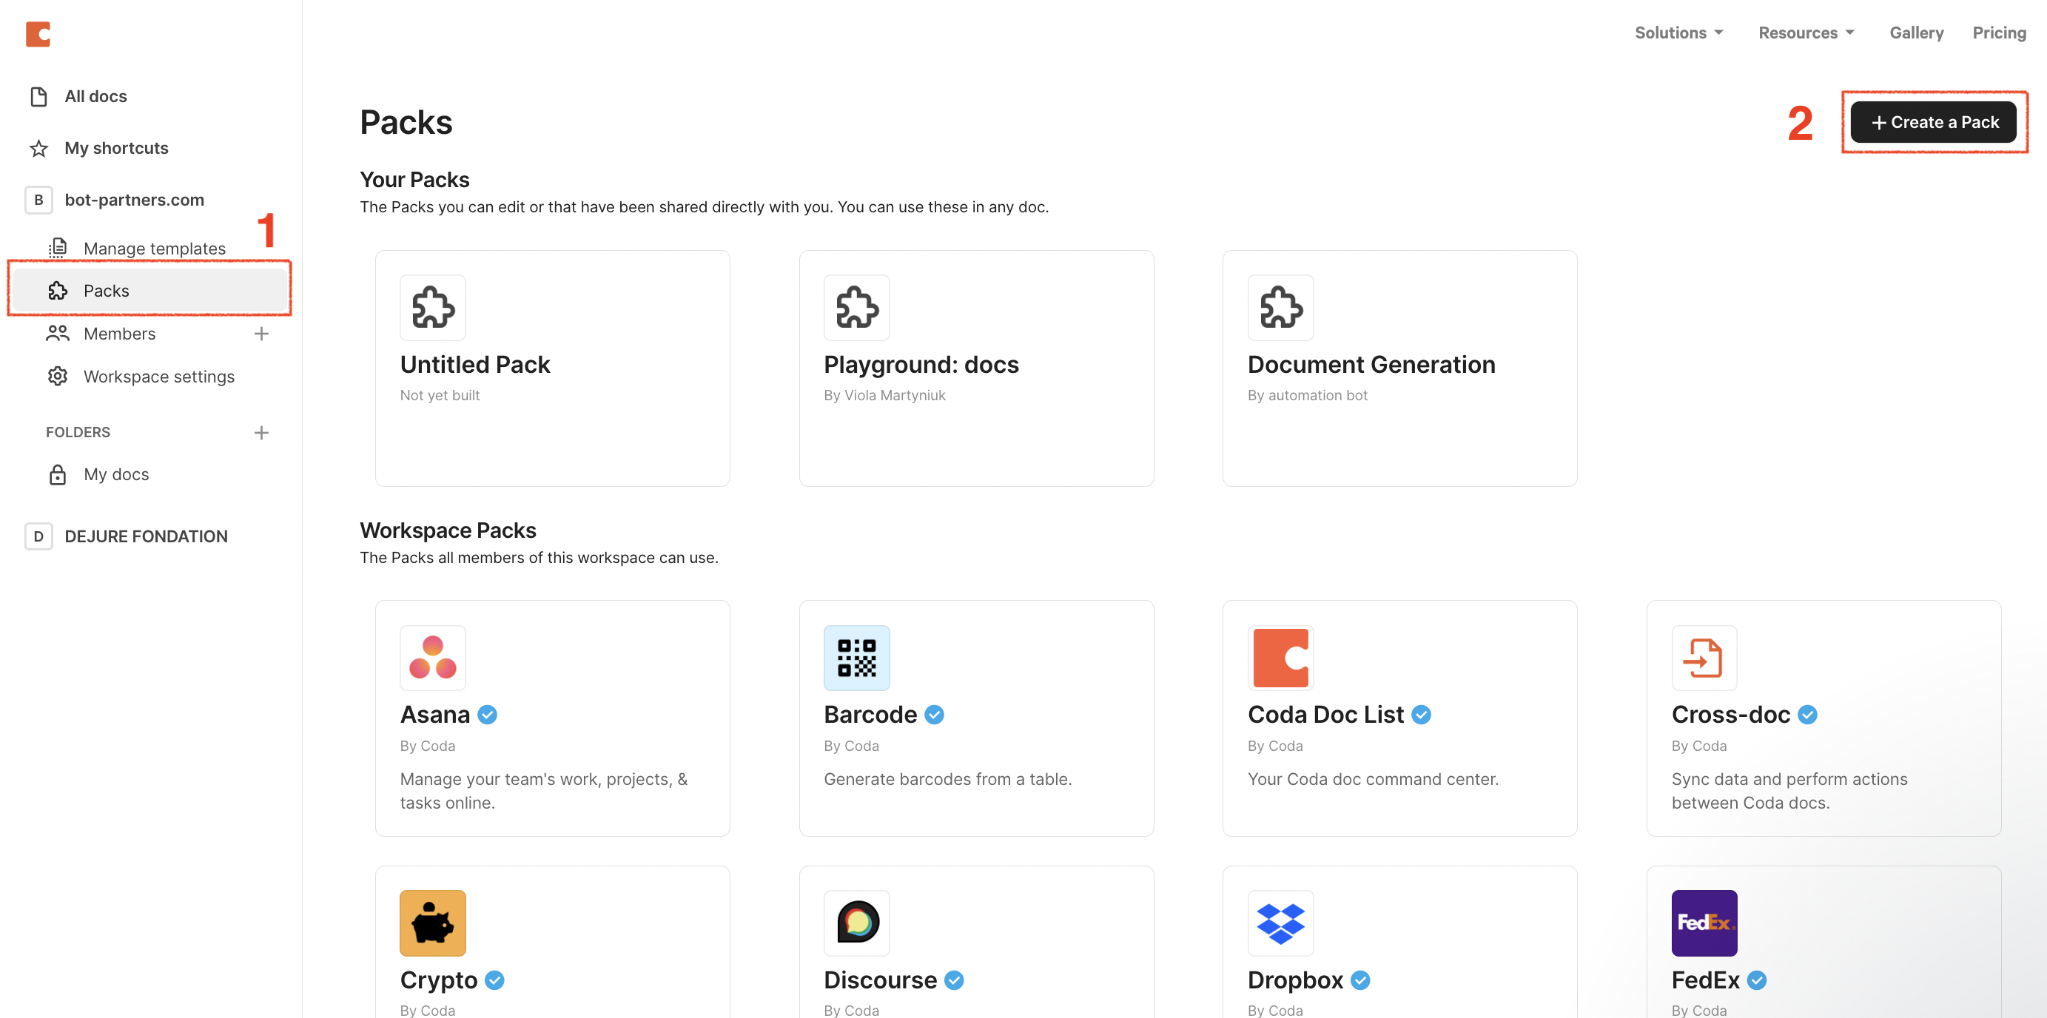This screenshot has width=2047, height=1018.
Task: Click the Coda logo in the top left corner
Action: coord(37,34)
